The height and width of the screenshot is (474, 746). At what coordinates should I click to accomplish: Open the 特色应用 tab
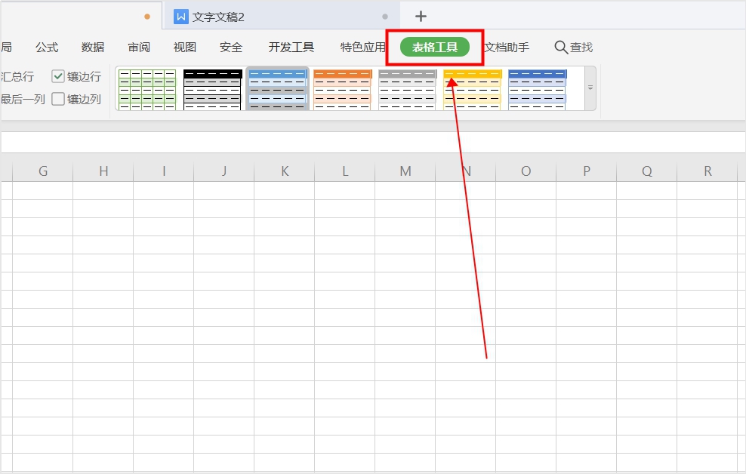coord(362,47)
